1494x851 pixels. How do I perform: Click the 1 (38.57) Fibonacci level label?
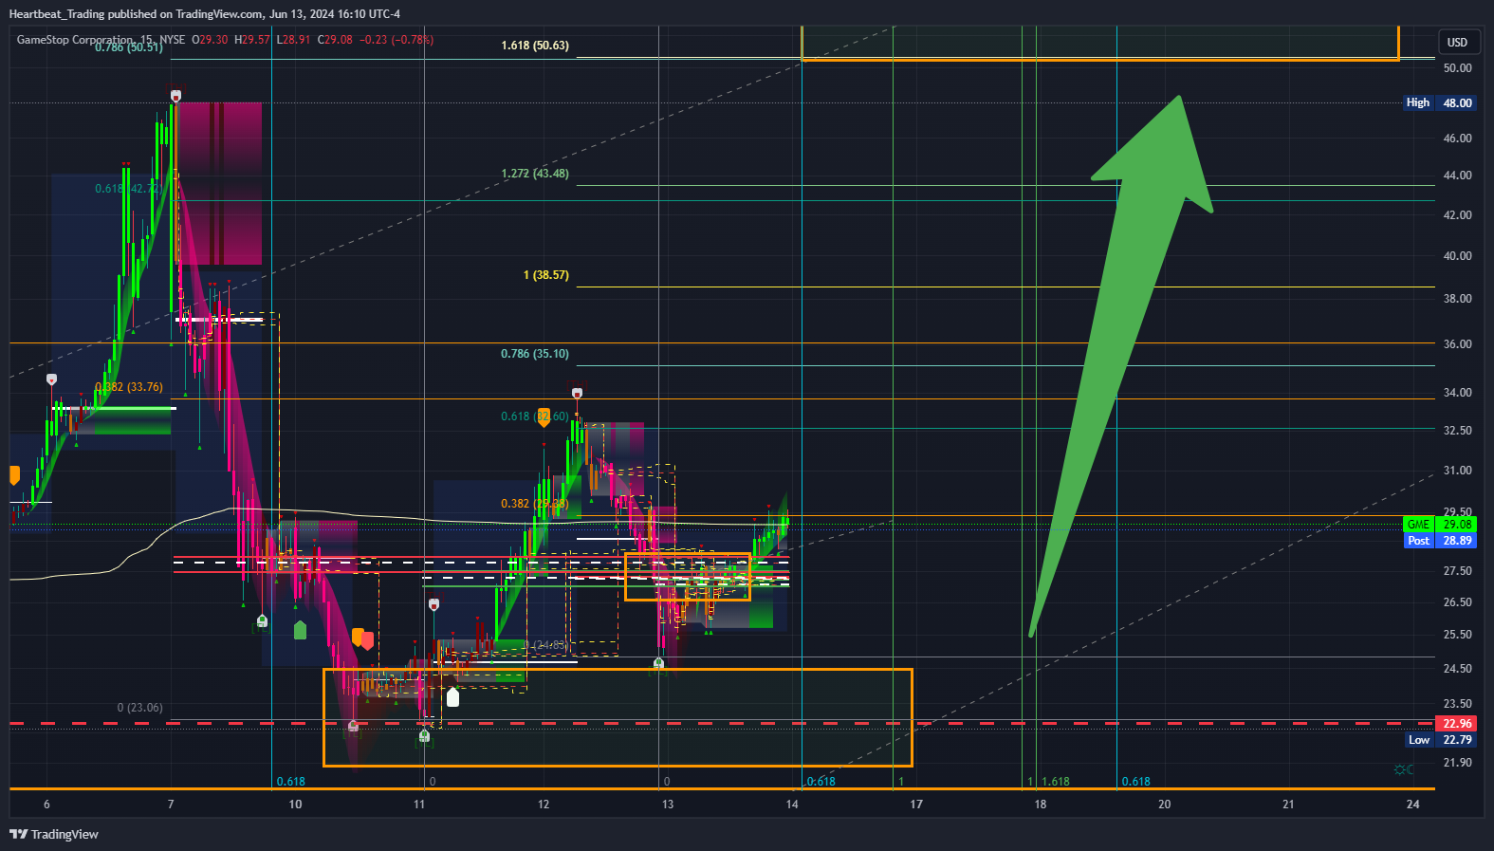point(546,274)
